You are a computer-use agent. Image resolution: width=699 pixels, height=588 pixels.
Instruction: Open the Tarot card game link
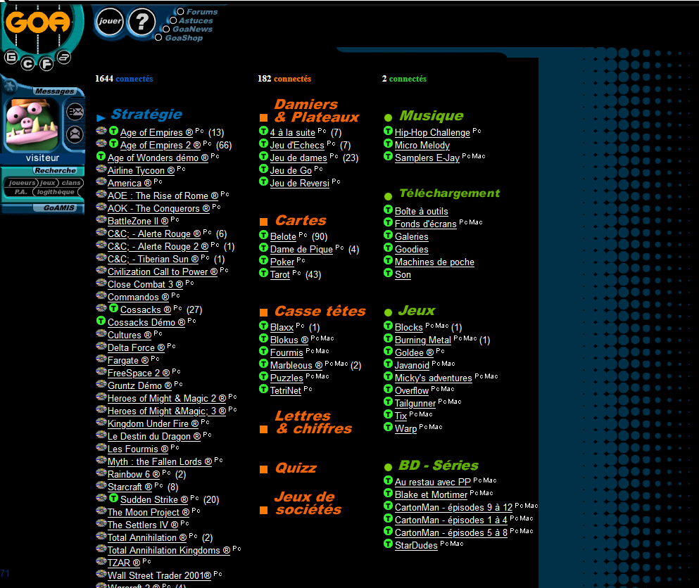(279, 275)
